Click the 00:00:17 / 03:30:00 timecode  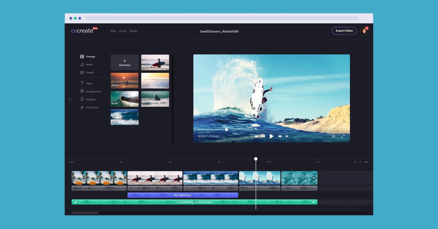pos(208,136)
